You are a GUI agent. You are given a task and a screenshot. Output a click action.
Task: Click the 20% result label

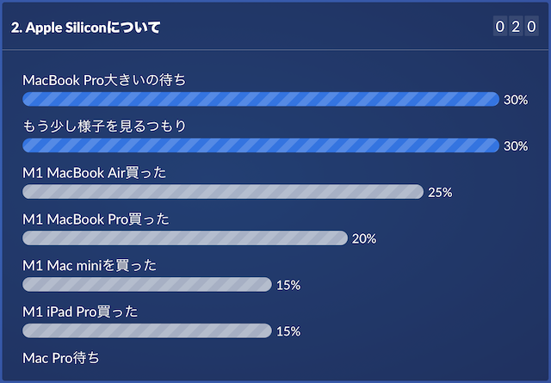tap(364, 238)
